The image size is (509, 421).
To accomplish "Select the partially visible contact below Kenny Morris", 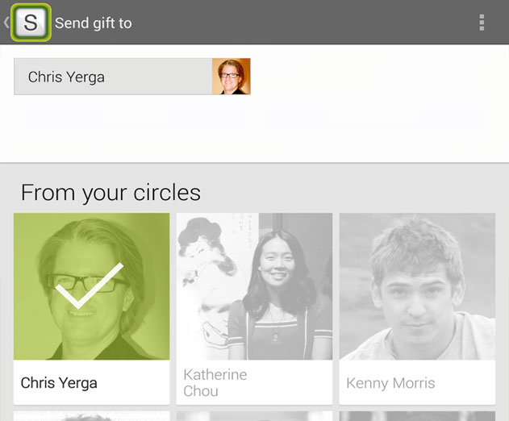I will click(x=417, y=416).
